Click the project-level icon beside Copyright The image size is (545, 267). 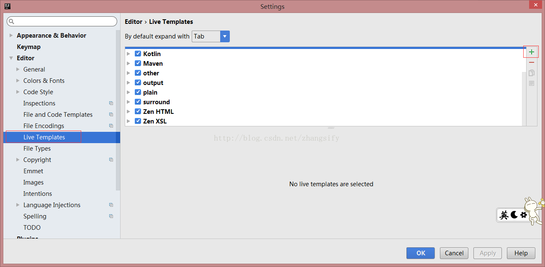111,160
